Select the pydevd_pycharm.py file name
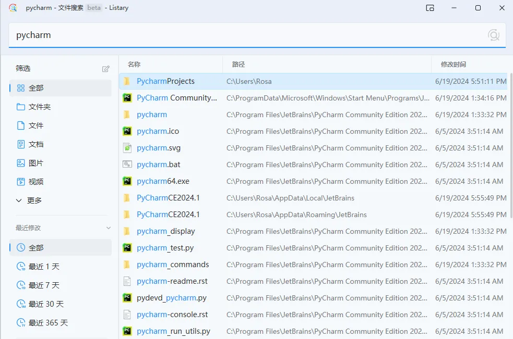513x339 pixels. coord(172,298)
